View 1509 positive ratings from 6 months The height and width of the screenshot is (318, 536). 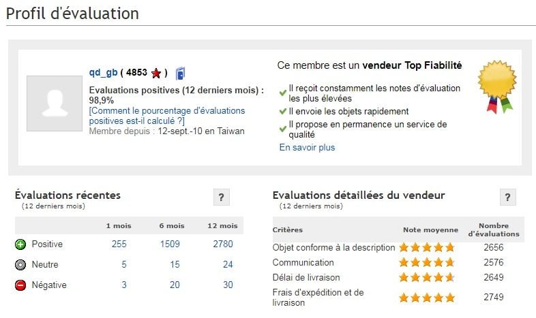[x=170, y=244]
